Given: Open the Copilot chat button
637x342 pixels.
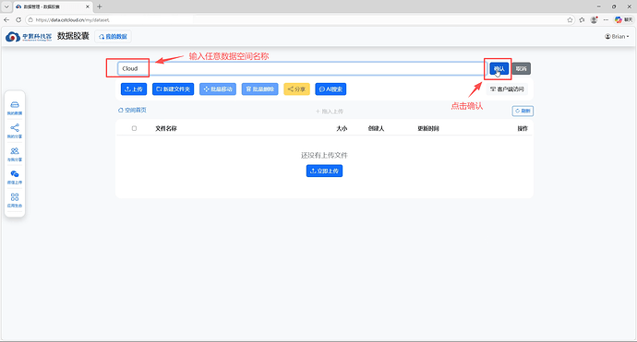Looking at the screenshot, I should tap(623, 20).
